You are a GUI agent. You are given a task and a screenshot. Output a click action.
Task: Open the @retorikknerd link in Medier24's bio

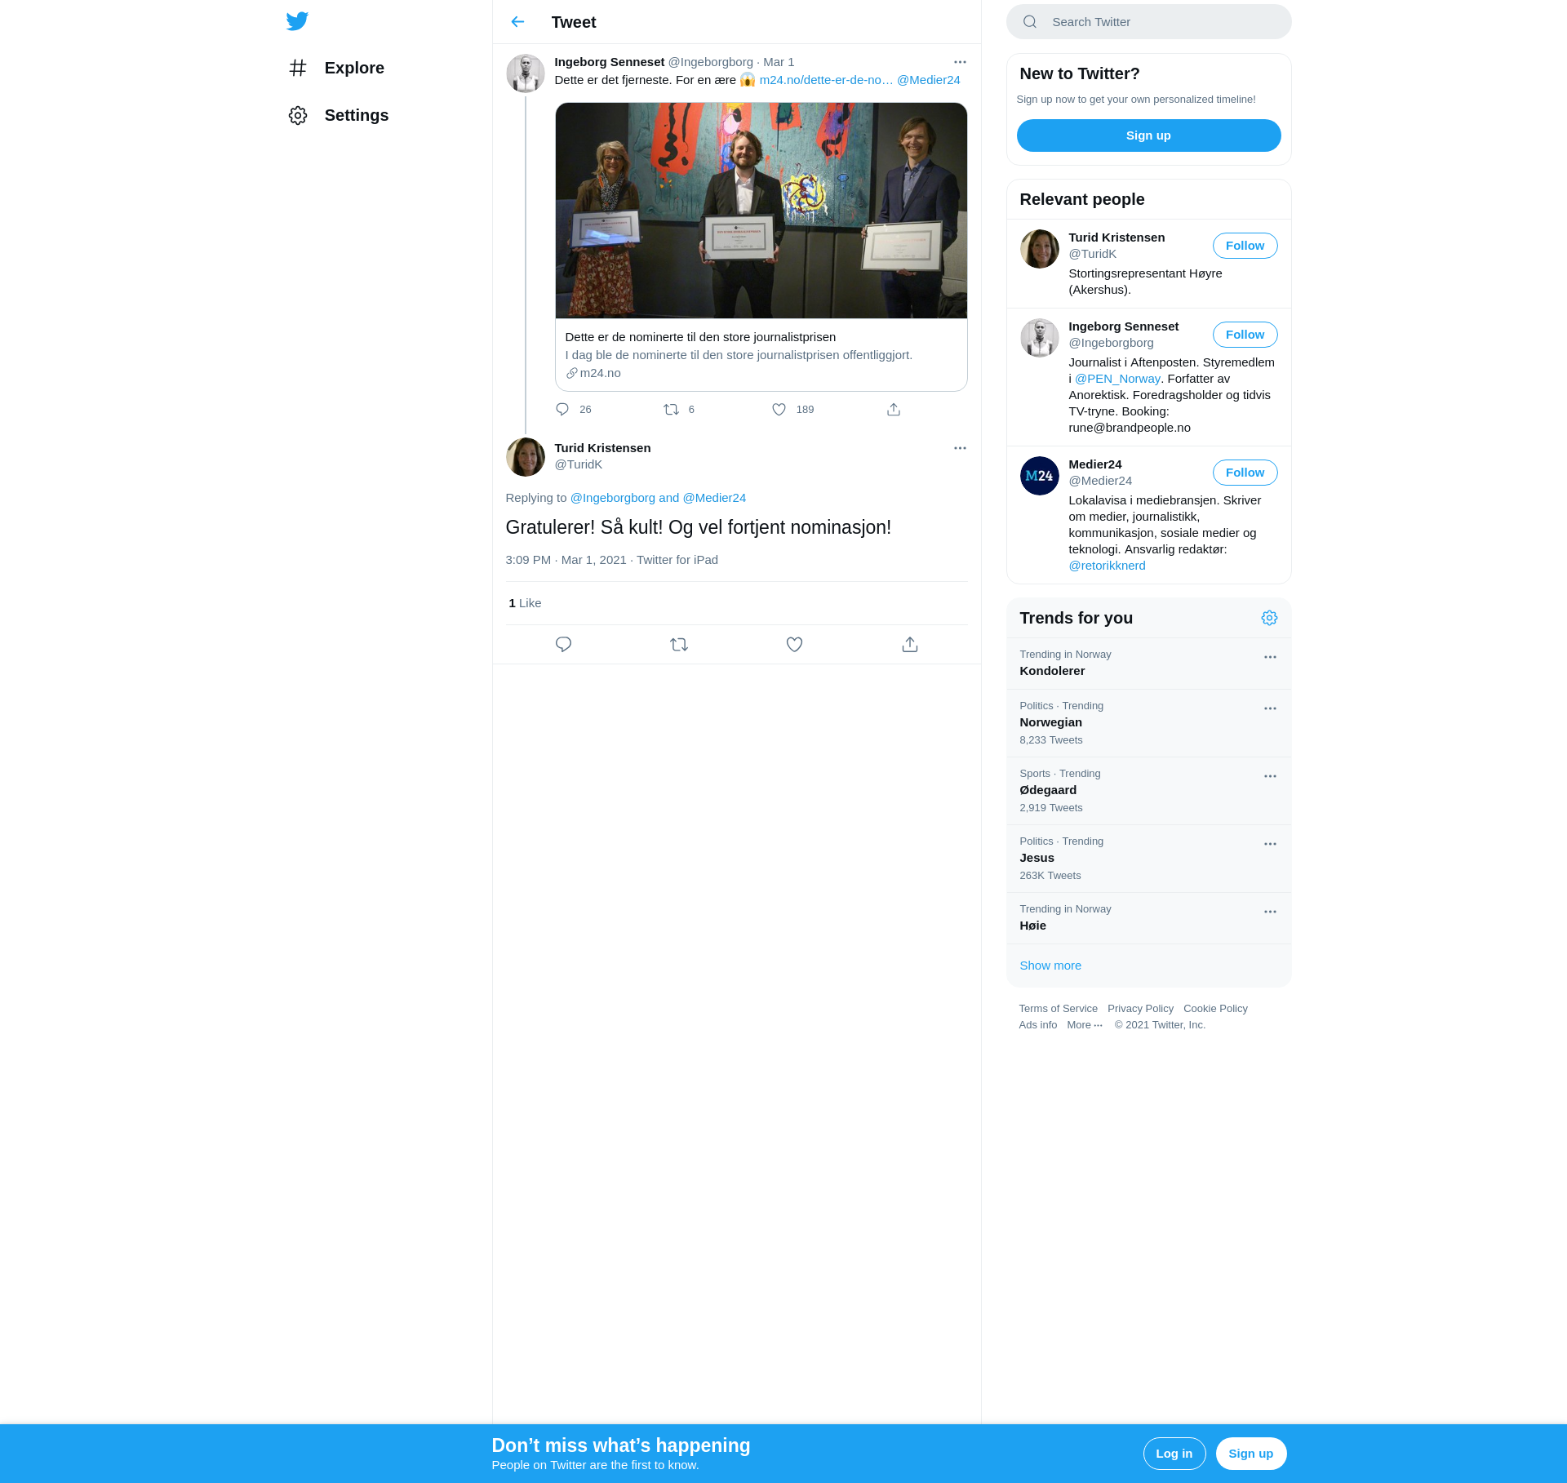1107,566
